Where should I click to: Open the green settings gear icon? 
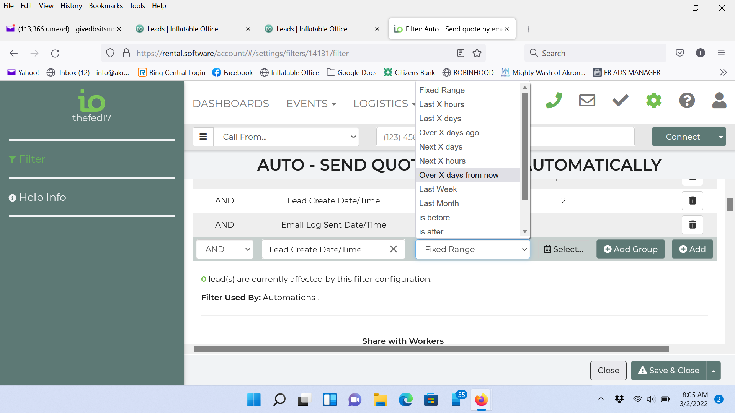point(653,101)
